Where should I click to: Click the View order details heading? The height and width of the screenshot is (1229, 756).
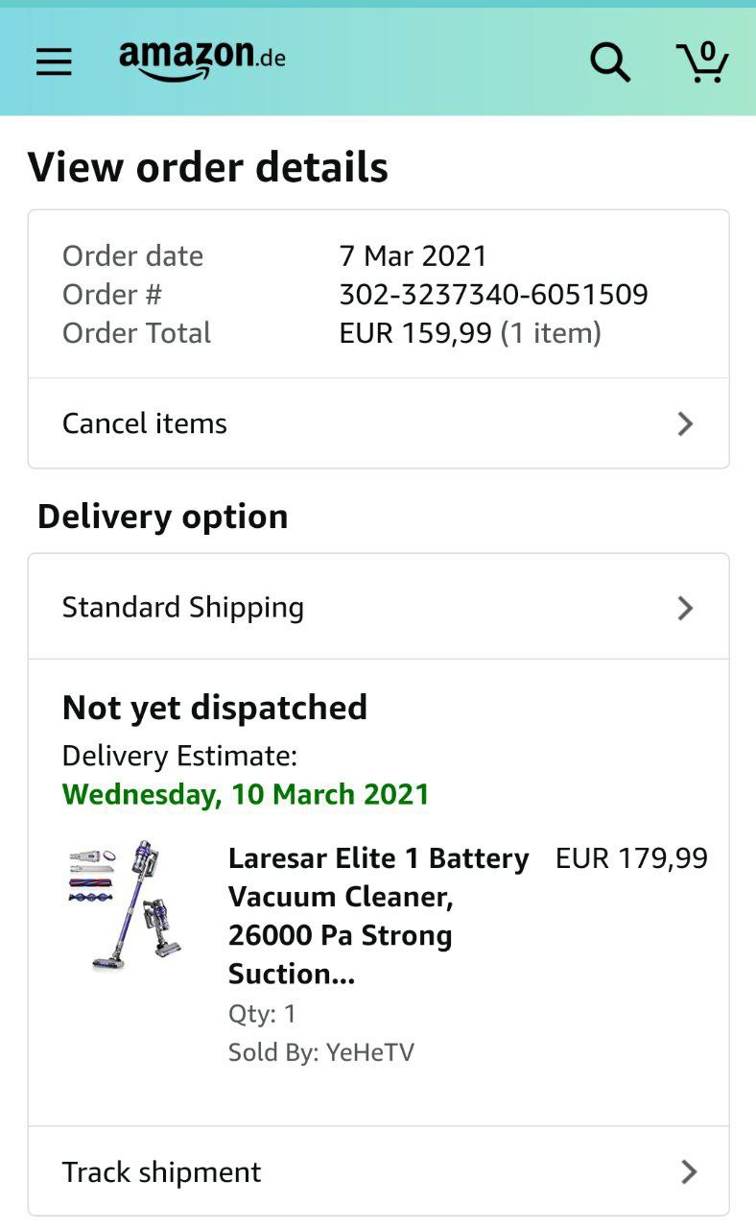coord(208,167)
